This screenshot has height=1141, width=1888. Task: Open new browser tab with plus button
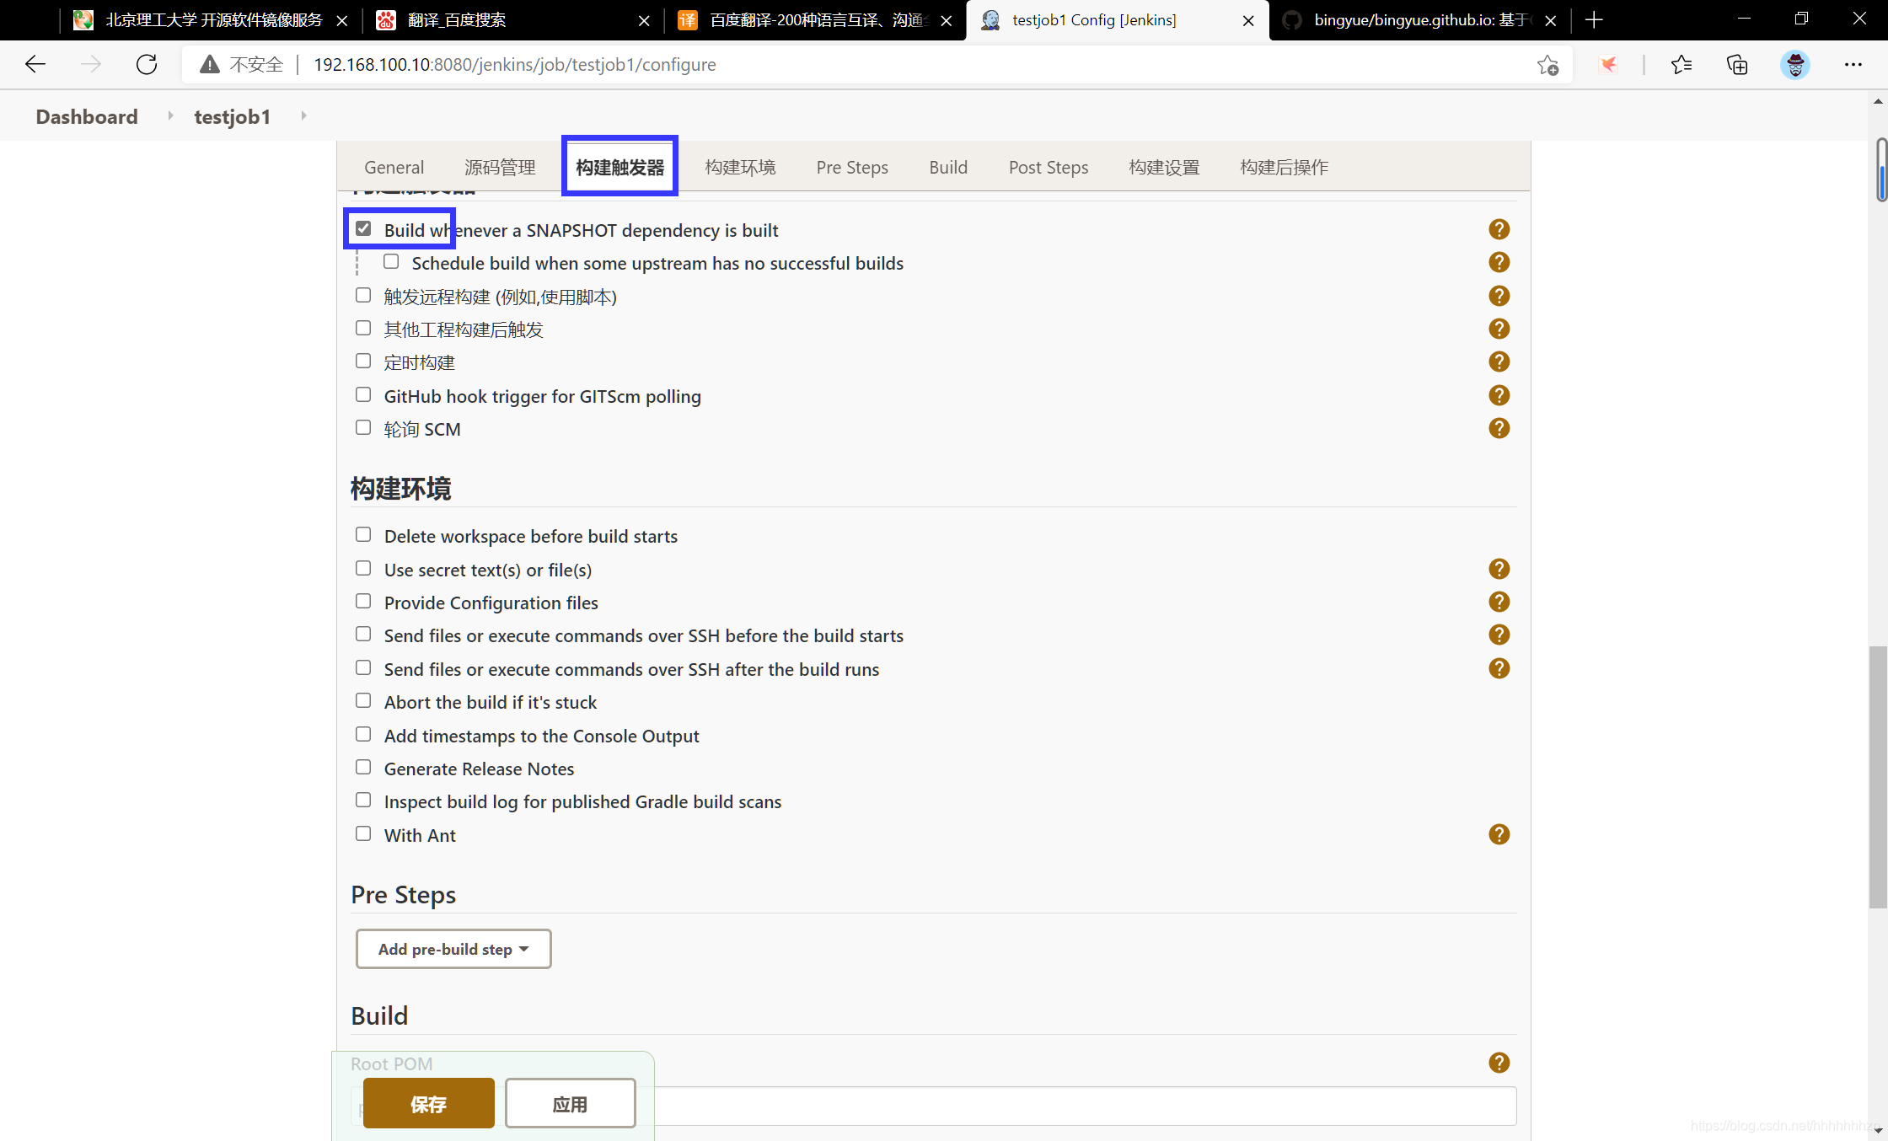1594,20
